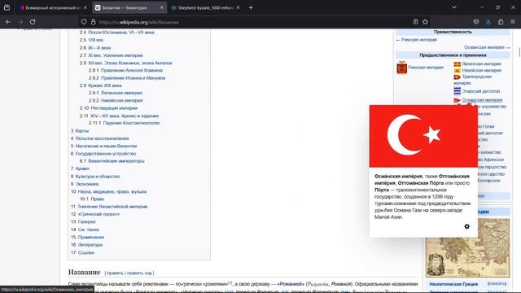This screenshot has width=521, height=293.
Task: Bookmark this page with the star icon
Action: [425, 22]
